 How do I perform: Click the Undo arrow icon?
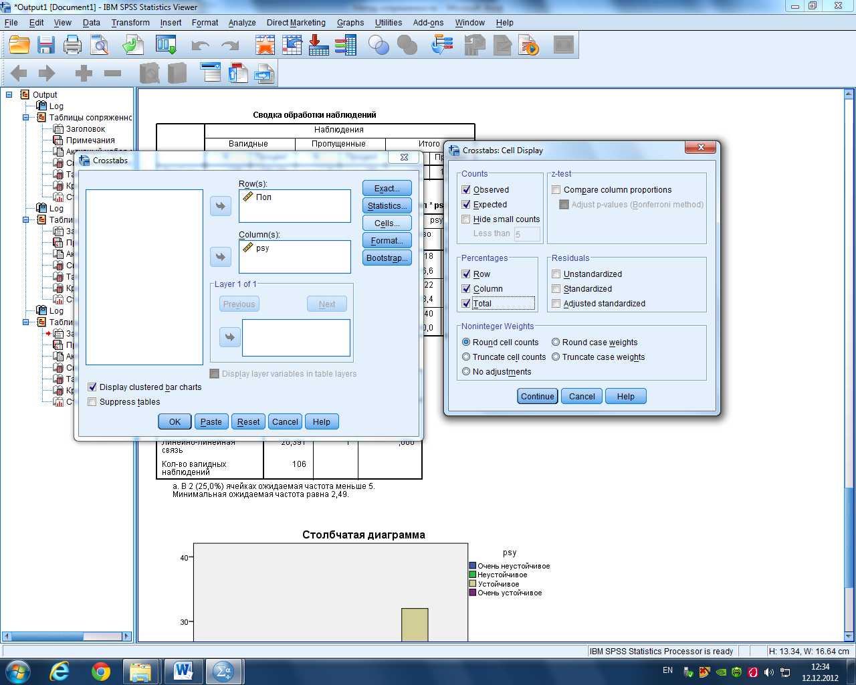pos(201,45)
